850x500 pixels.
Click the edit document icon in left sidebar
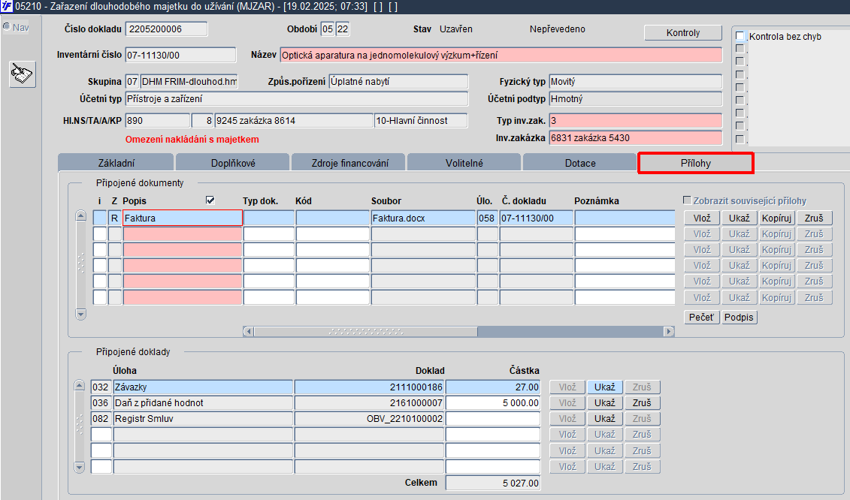(x=23, y=74)
